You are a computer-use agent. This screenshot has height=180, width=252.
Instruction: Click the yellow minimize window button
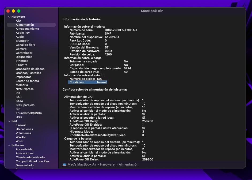coord(13,11)
